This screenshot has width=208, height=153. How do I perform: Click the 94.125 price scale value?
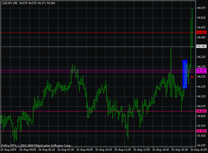coord(201,96)
